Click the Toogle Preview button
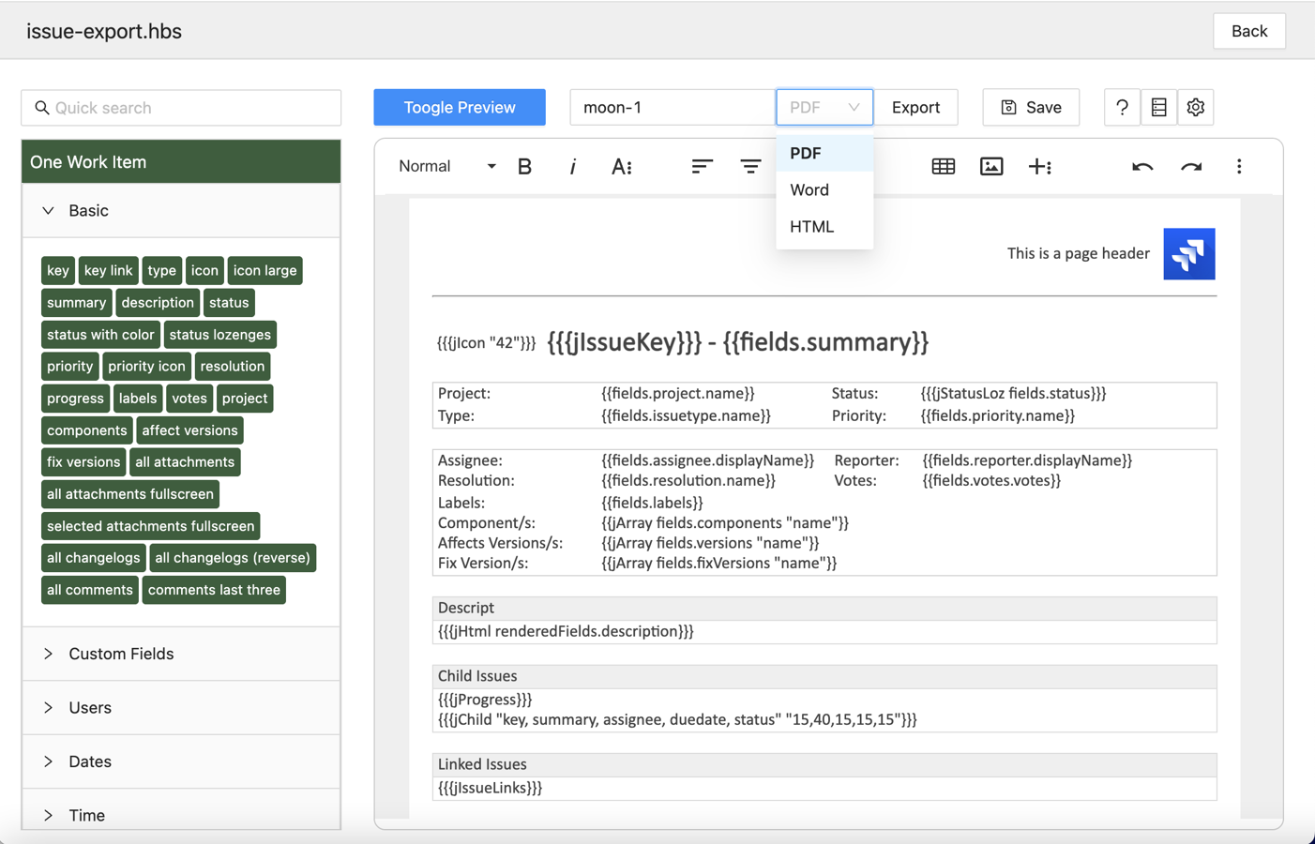This screenshot has width=1315, height=844. coord(460,108)
